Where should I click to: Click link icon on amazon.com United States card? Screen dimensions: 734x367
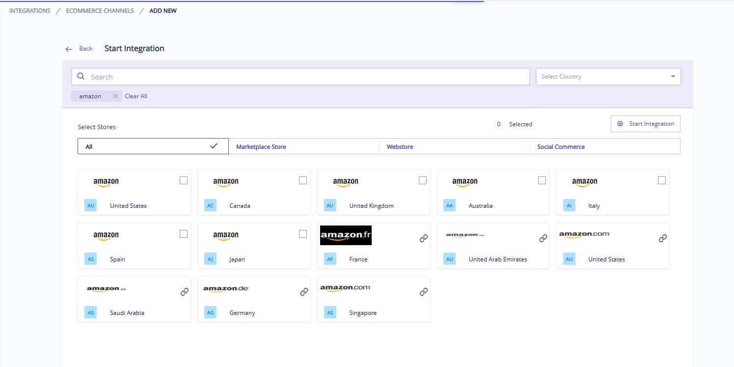coord(663,238)
